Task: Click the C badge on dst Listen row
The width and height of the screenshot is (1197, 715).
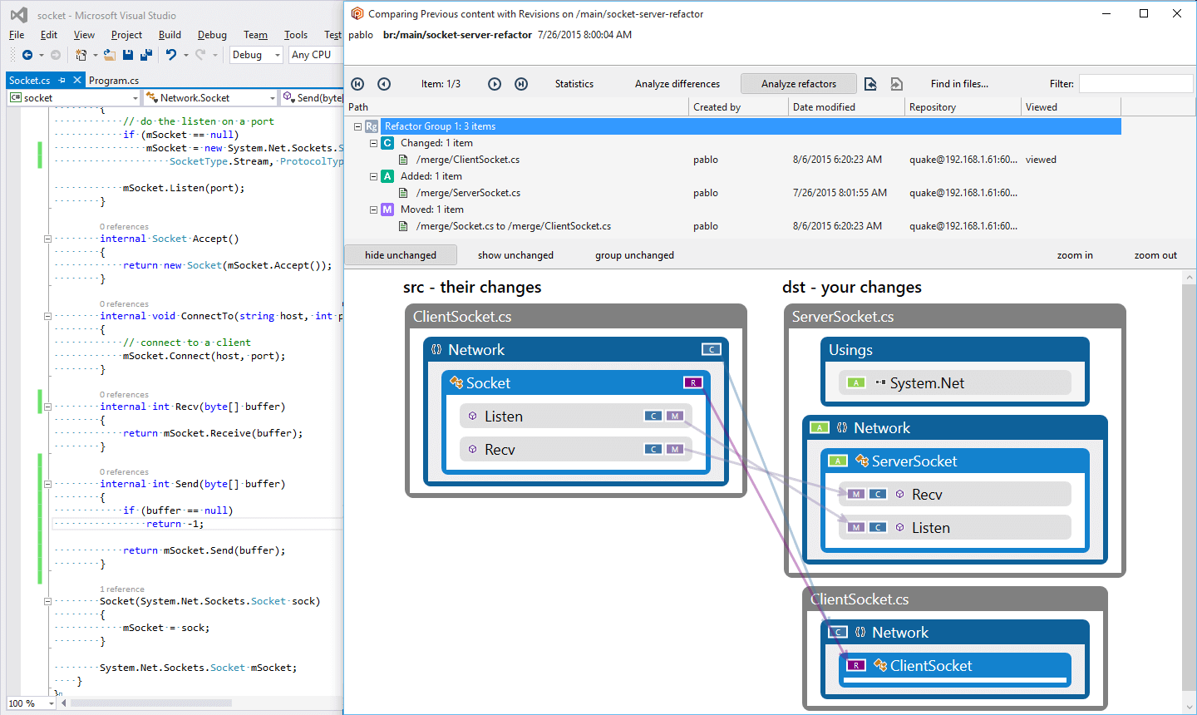Action: 878,527
